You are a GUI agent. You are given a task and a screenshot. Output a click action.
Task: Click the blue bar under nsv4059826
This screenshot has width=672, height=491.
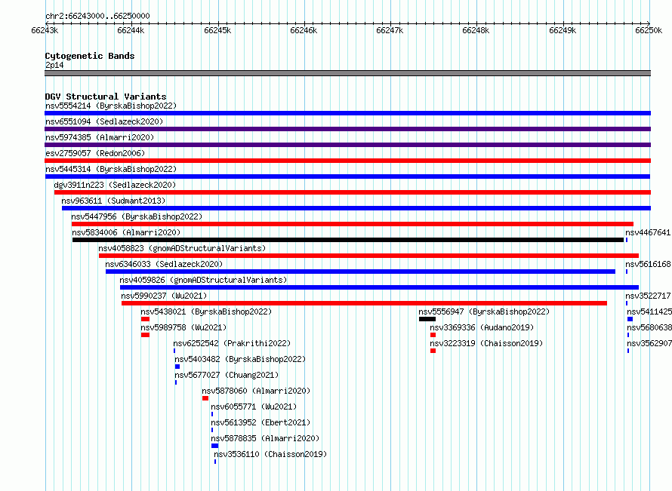point(379,287)
